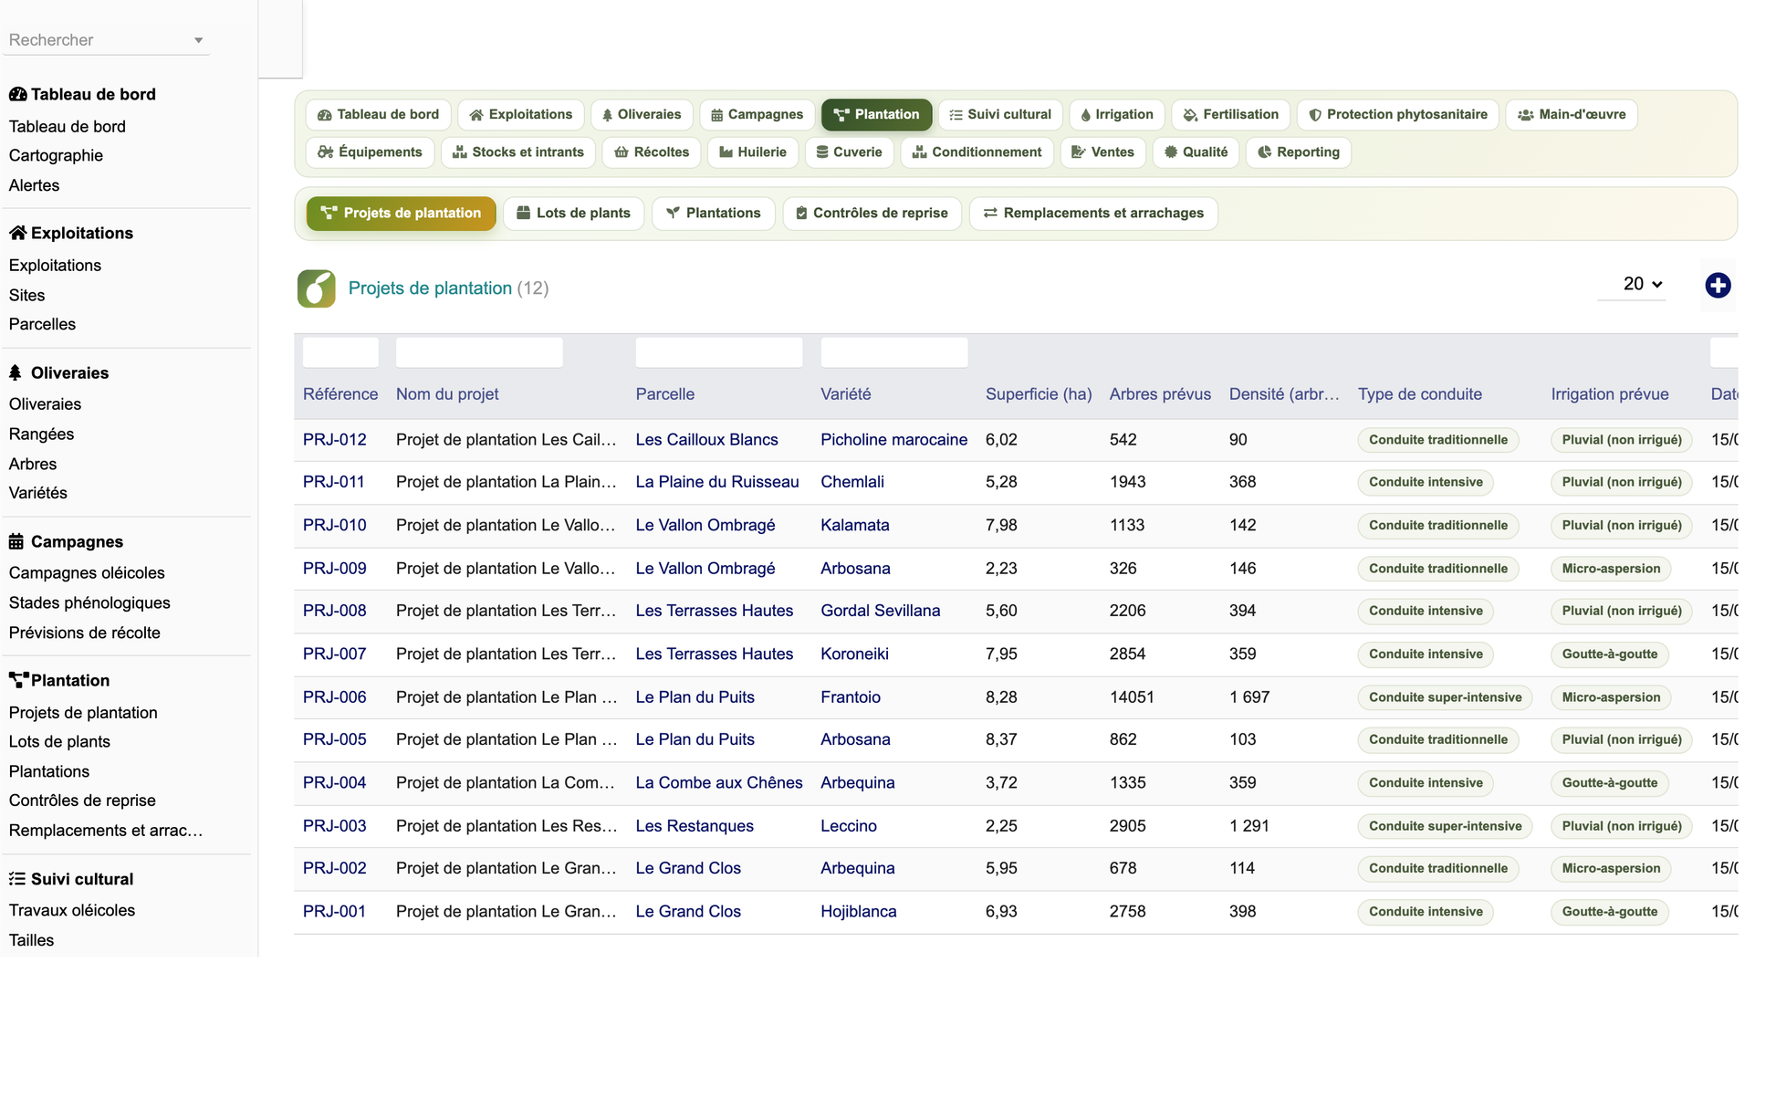The image size is (1776, 1099).
Task: Open Picholine marocaine variety link
Action: (x=894, y=440)
